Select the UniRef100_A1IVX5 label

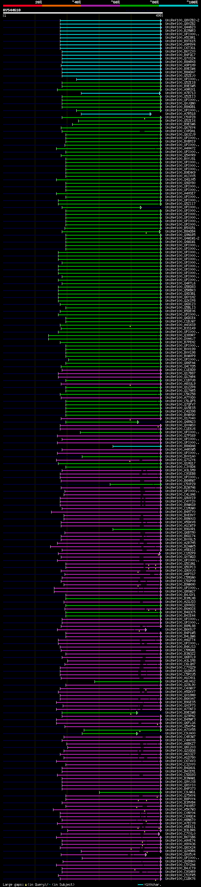click(x=180, y=176)
